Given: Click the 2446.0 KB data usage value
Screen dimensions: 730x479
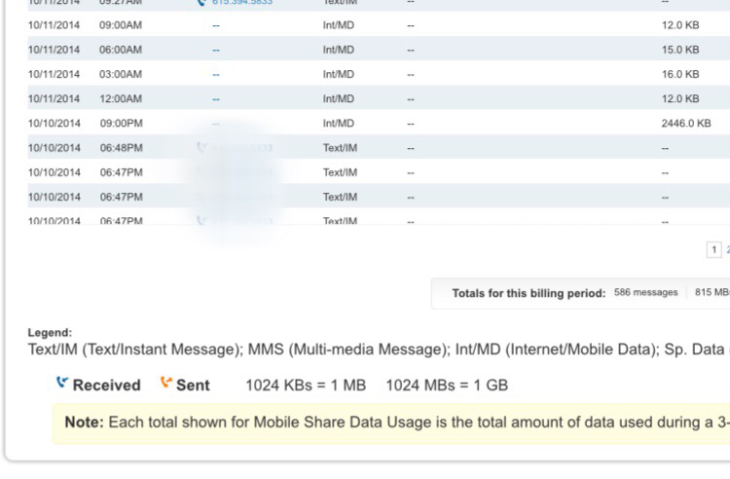Looking at the screenshot, I should 685,124.
